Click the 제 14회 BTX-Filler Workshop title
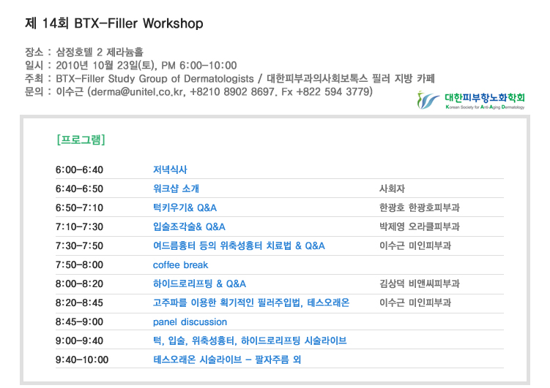Screen dimensions: 550x388 (x=114, y=23)
